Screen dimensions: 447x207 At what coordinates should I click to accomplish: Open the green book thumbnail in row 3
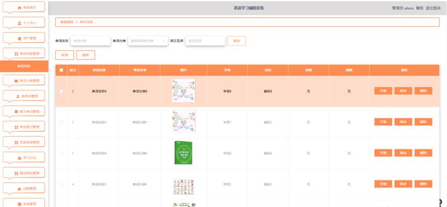tap(183, 153)
